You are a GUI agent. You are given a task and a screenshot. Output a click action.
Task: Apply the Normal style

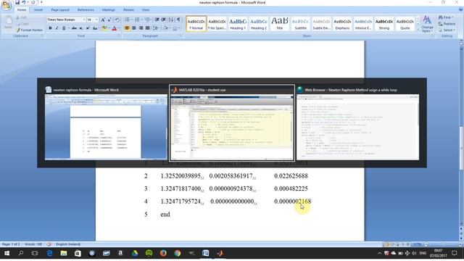tap(196, 24)
